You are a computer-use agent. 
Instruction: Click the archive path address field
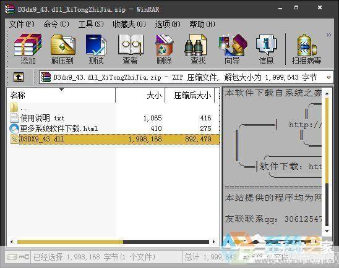click(x=186, y=77)
